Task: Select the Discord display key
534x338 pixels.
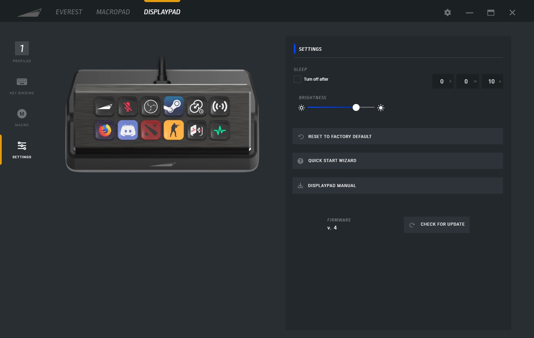Action: coord(128,130)
